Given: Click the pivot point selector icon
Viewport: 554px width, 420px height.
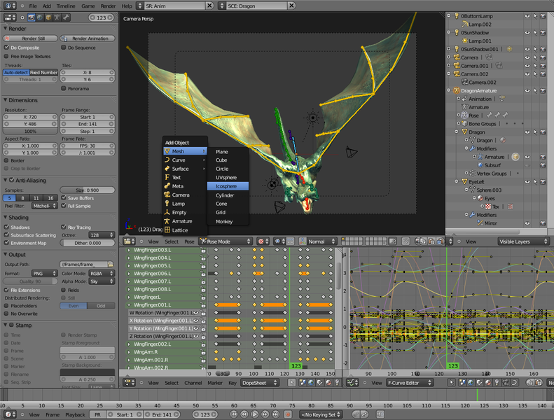Looking at the screenshot, I should click(279, 241).
